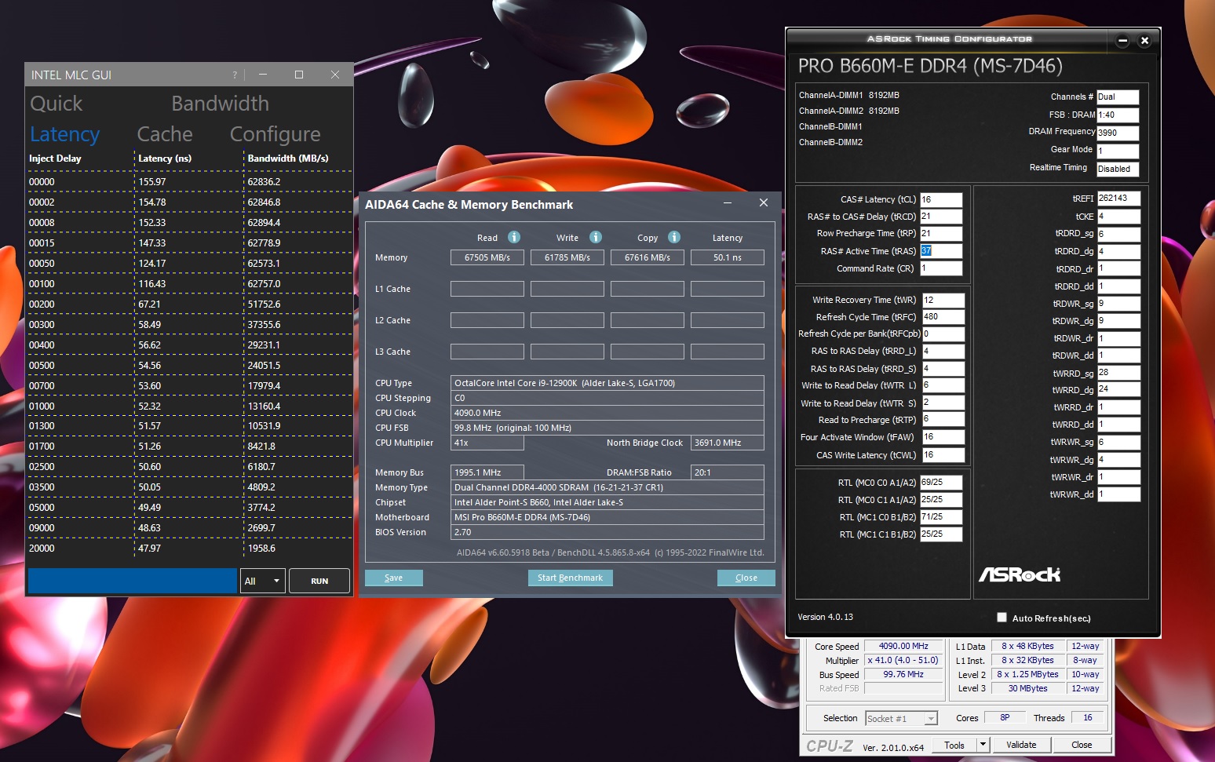1215x762 pixels.
Task: Click the Write info icon in AIDA64
Action: pyautogui.click(x=596, y=237)
